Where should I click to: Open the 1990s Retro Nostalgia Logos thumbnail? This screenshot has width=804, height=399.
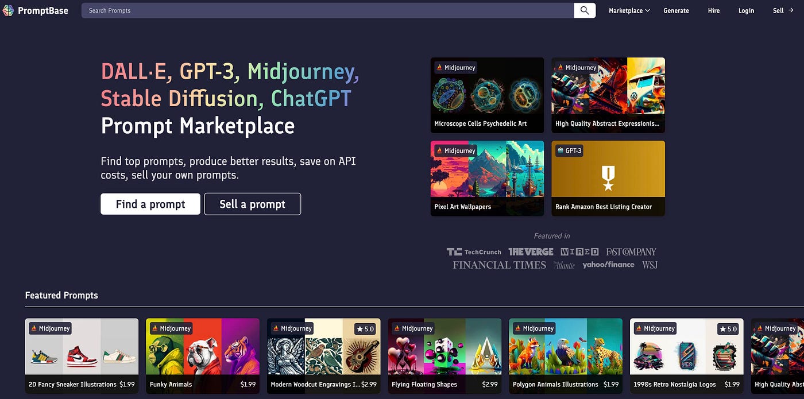pyautogui.click(x=687, y=347)
